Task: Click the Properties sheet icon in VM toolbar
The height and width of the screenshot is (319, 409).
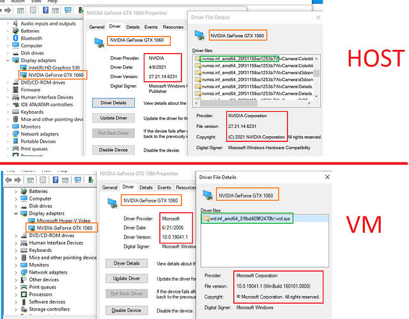Action: [43, 180]
